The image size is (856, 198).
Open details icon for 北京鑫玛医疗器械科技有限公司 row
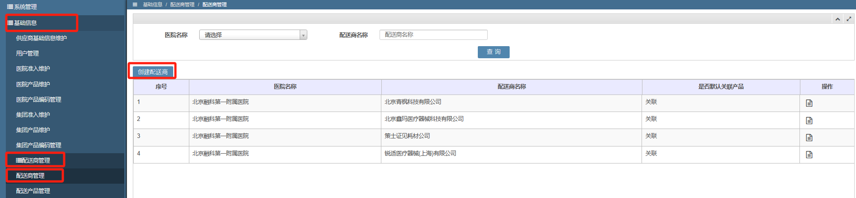809,121
